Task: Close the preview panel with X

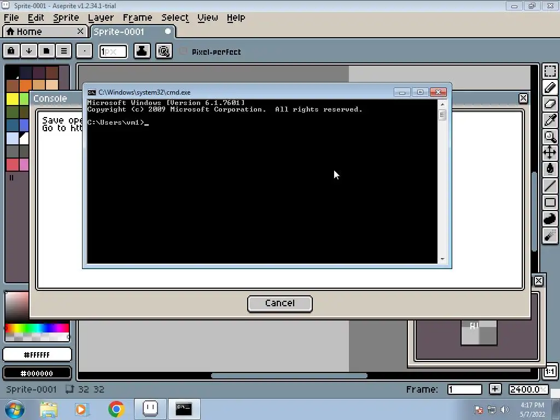Action: pos(539,281)
